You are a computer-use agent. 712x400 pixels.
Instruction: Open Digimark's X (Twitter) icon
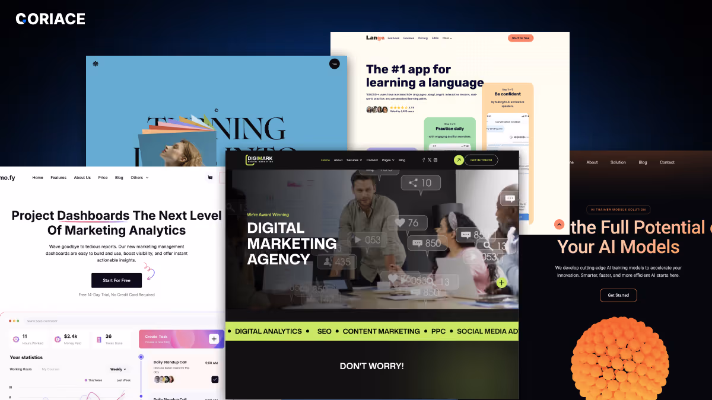click(x=430, y=160)
